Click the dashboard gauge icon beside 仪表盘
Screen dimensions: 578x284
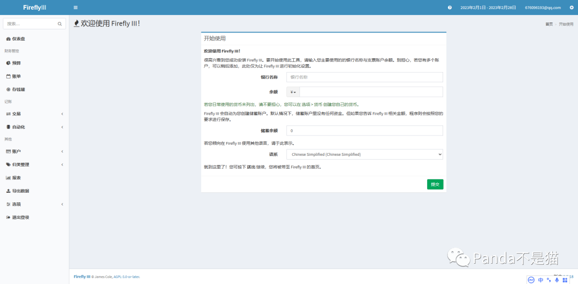pyautogui.click(x=9, y=39)
